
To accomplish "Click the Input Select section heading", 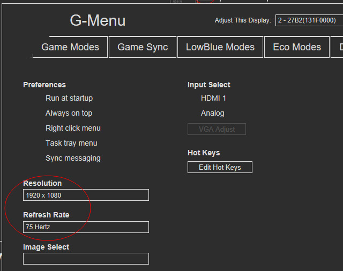I will click(208, 85).
